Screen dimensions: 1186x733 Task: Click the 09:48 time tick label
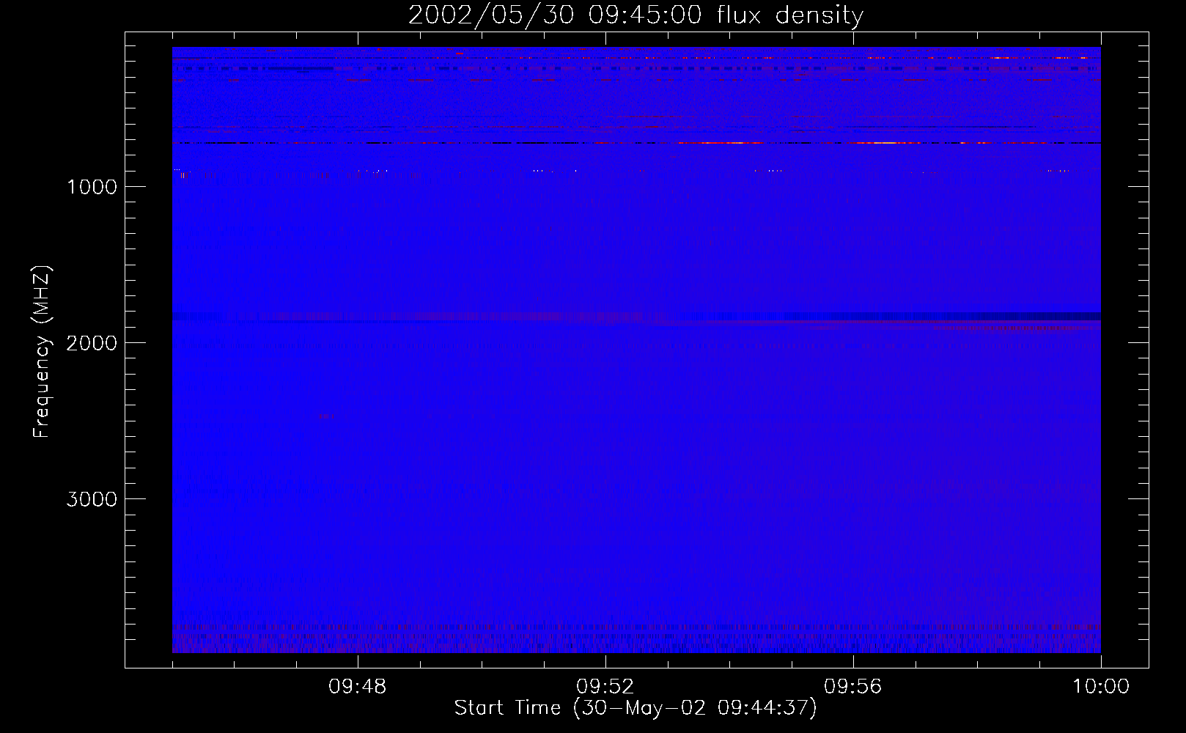click(358, 687)
